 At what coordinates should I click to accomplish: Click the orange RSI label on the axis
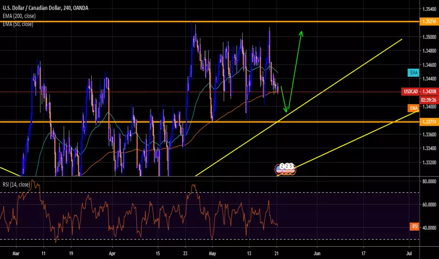[415, 227]
